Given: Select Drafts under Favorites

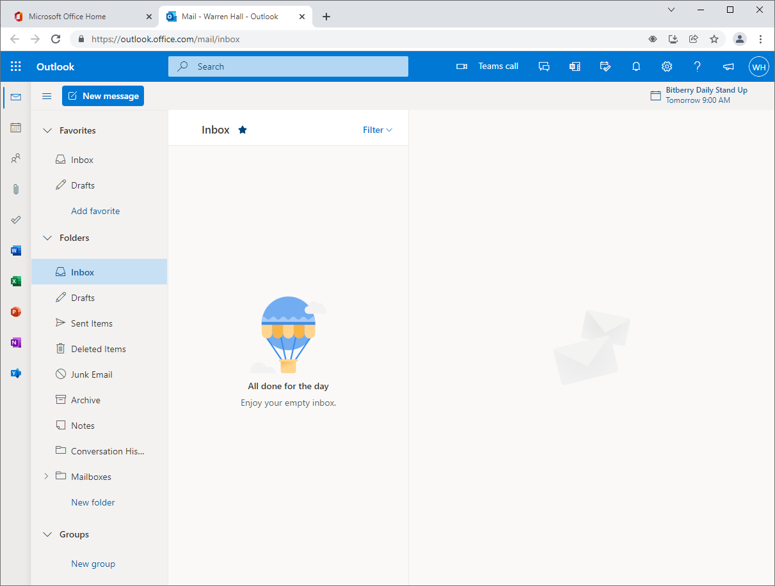Looking at the screenshot, I should coord(99,185).
